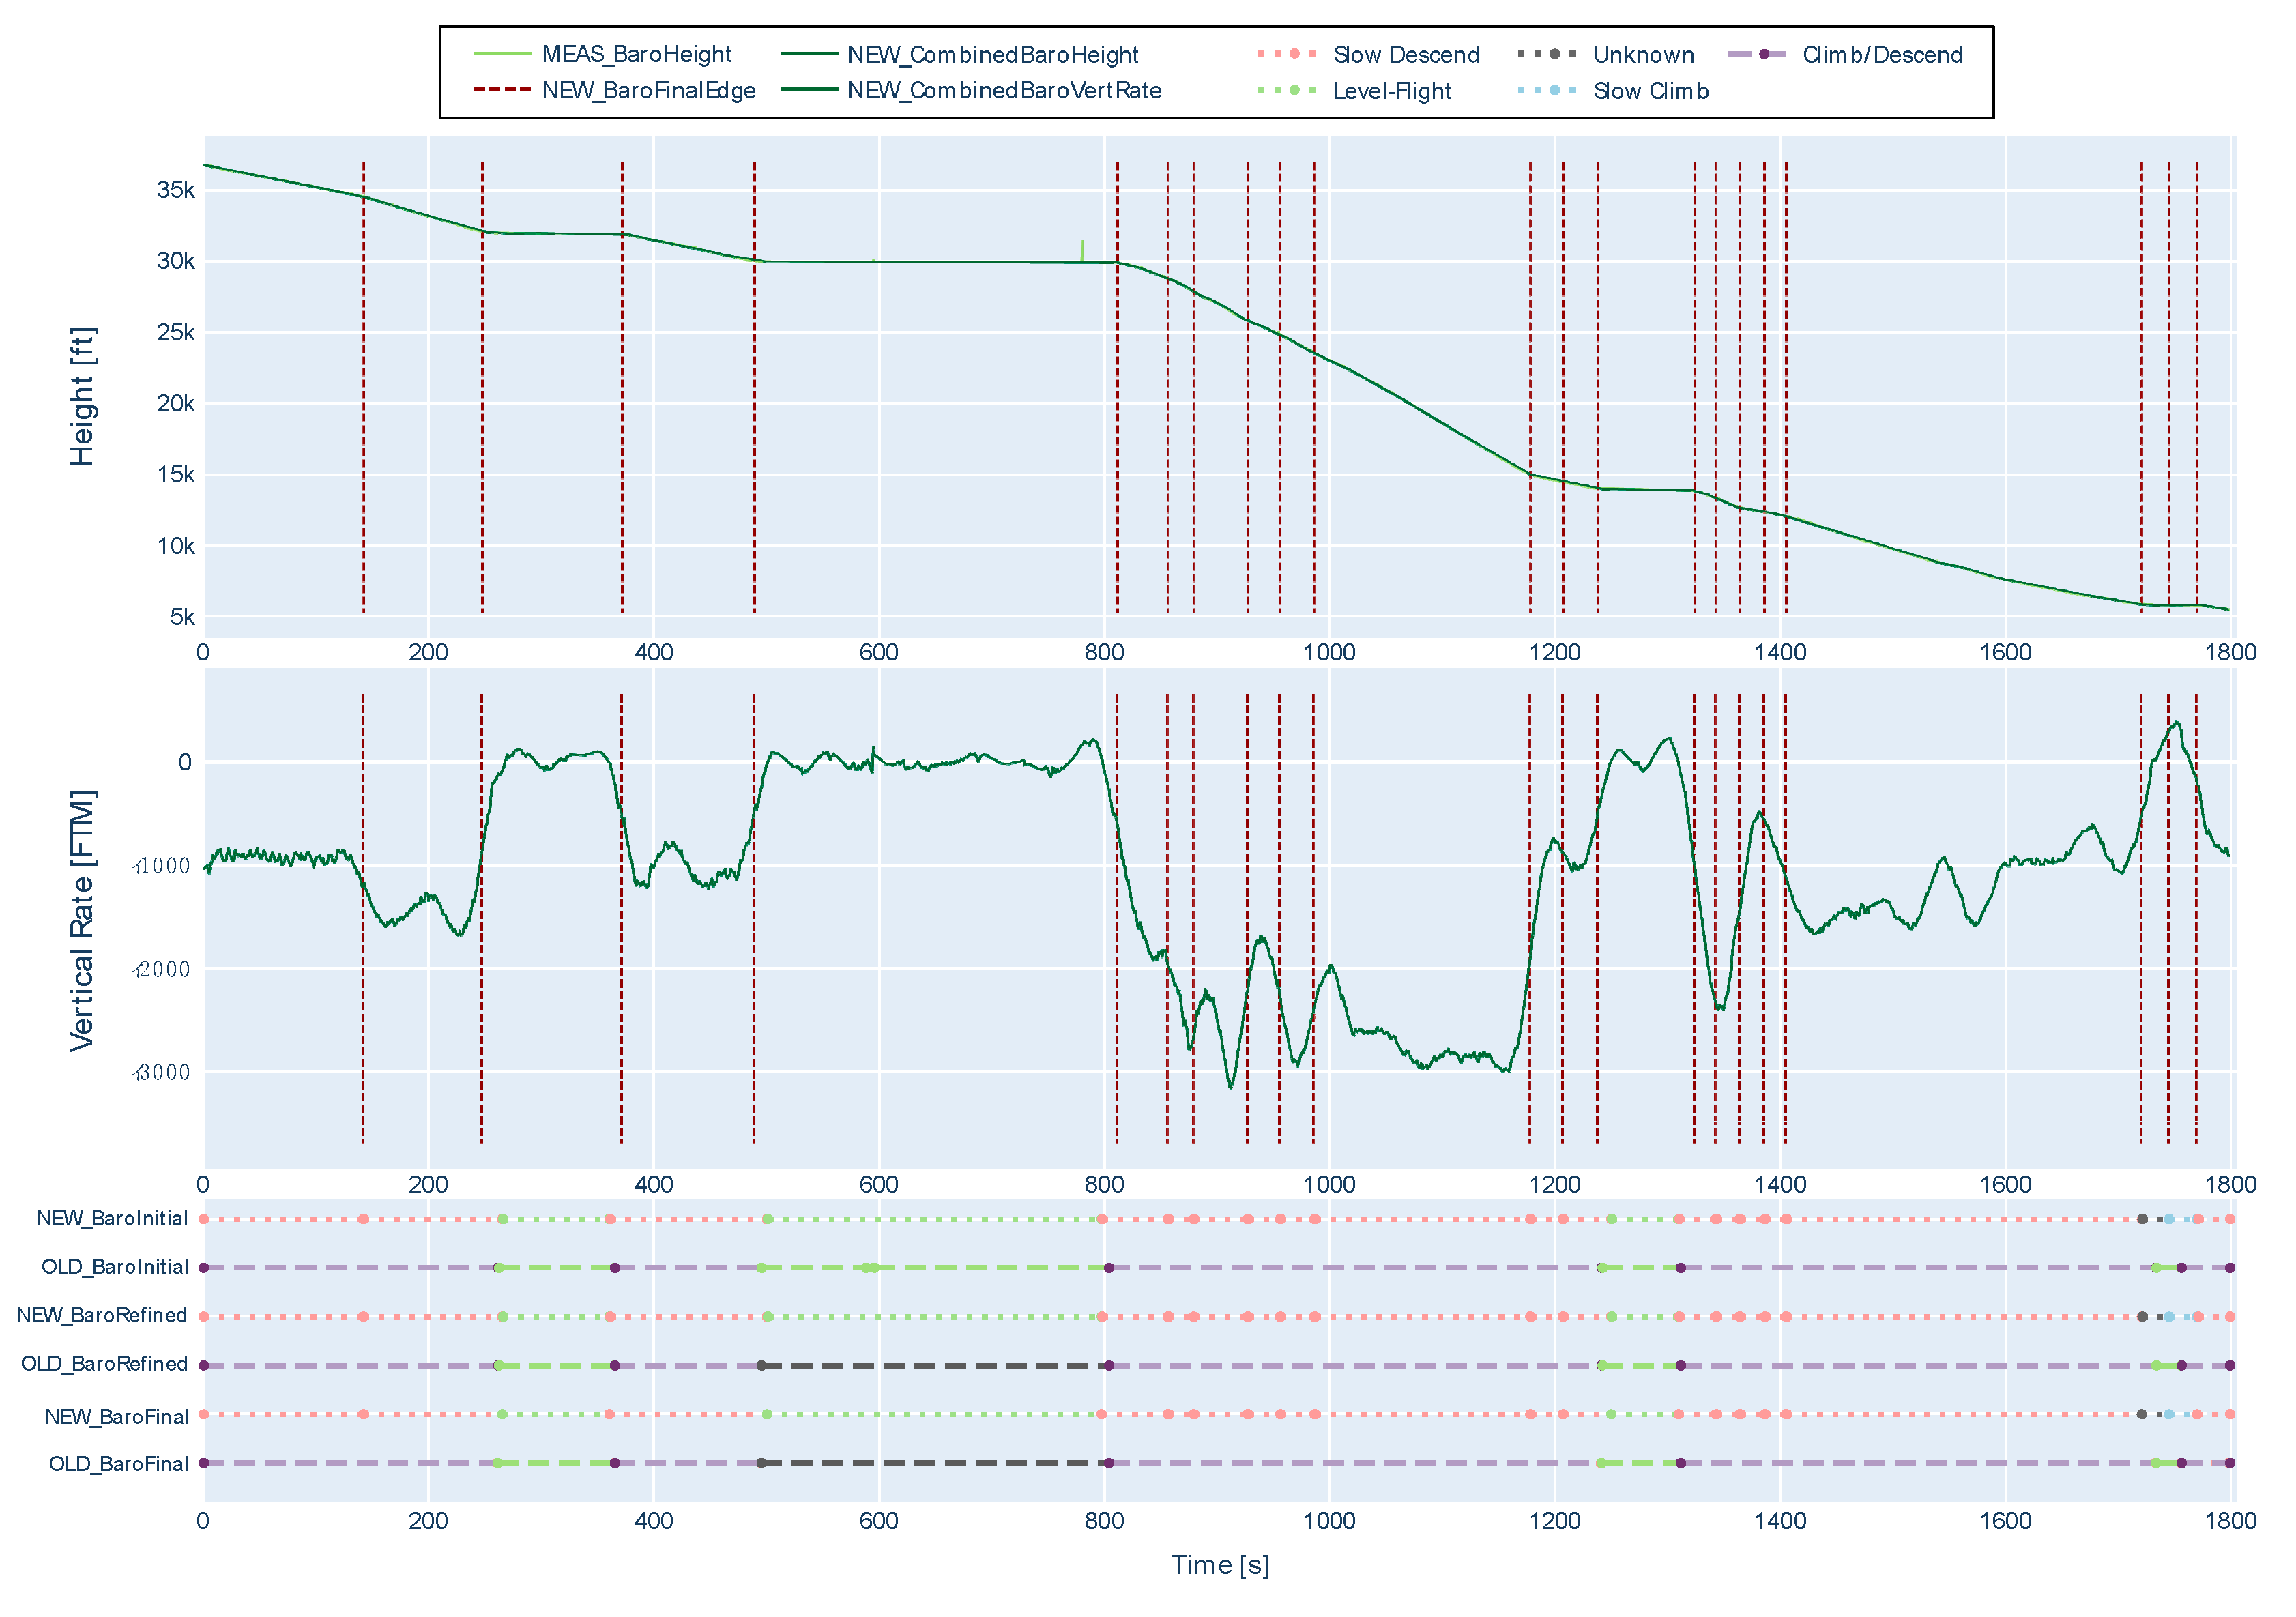Click the OLD_BaroFinal row label
Screen dimensions: 2296x1617
(x=118, y=1464)
